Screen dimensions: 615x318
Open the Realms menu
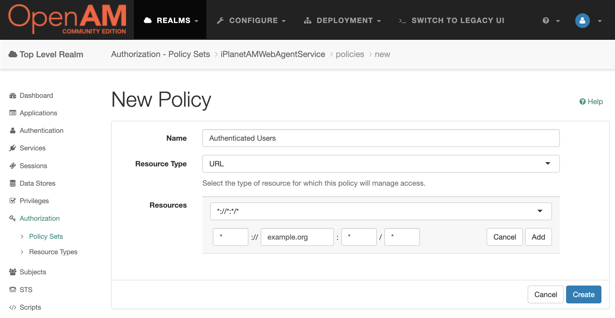tap(171, 20)
